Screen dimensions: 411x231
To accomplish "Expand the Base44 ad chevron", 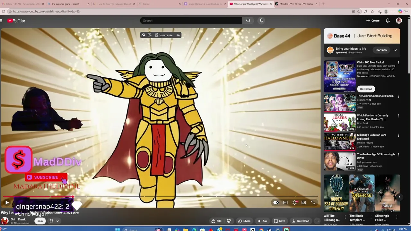I will tap(395, 50).
